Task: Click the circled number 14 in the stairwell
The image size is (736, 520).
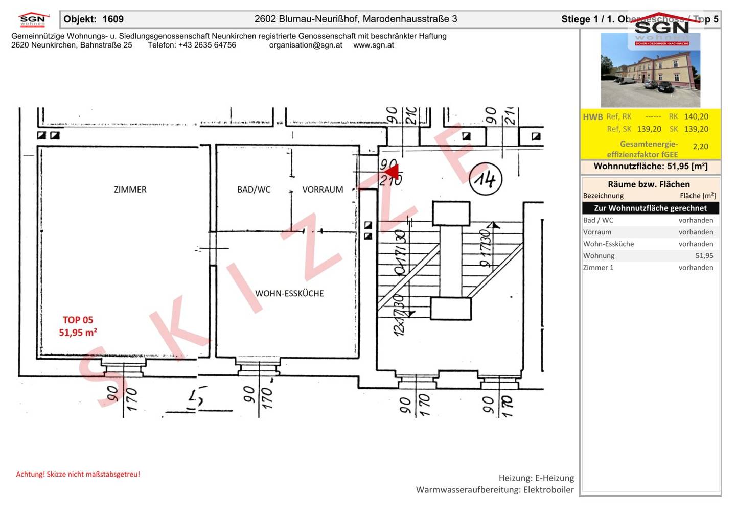Action: [486, 179]
